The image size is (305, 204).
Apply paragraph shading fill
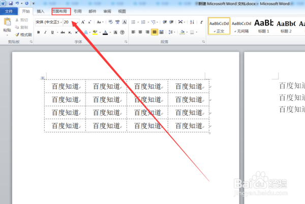tap(182, 32)
